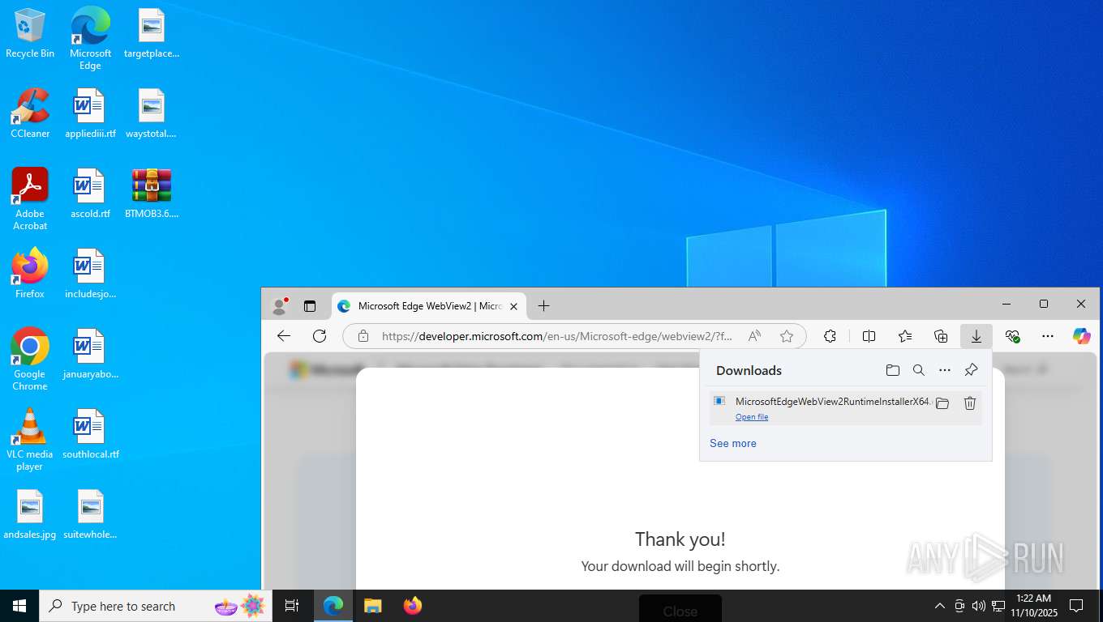The height and width of the screenshot is (622, 1103).
Task: Toggle Edge split screen
Action: click(x=869, y=336)
